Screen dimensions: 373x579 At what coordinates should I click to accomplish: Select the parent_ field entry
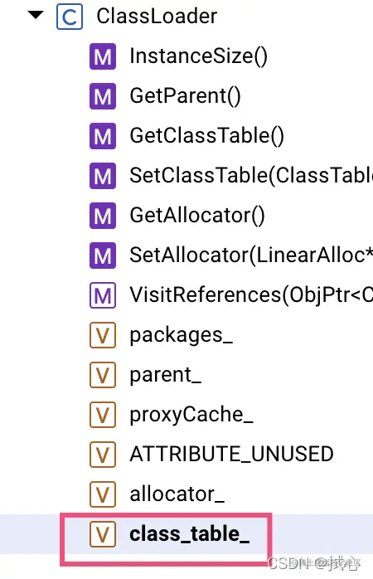point(166,375)
